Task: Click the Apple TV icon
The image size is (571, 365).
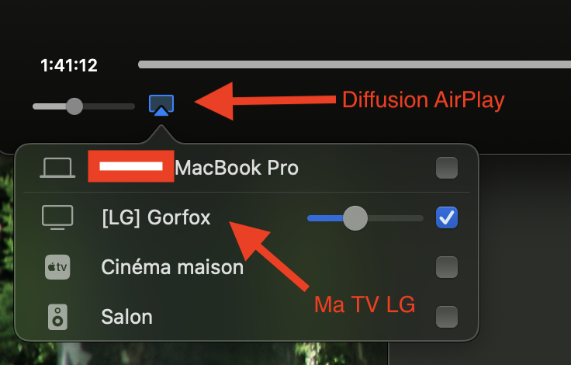Action: tap(57, 267)
